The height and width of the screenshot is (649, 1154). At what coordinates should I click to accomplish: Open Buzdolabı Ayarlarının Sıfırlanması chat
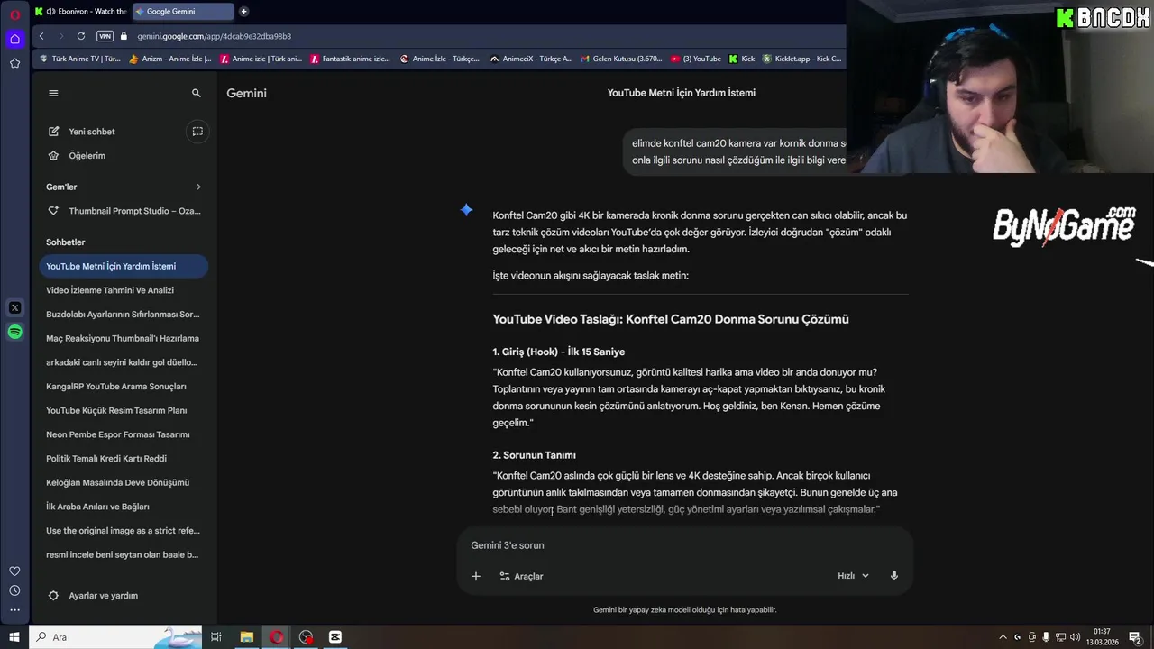[124, 315]
